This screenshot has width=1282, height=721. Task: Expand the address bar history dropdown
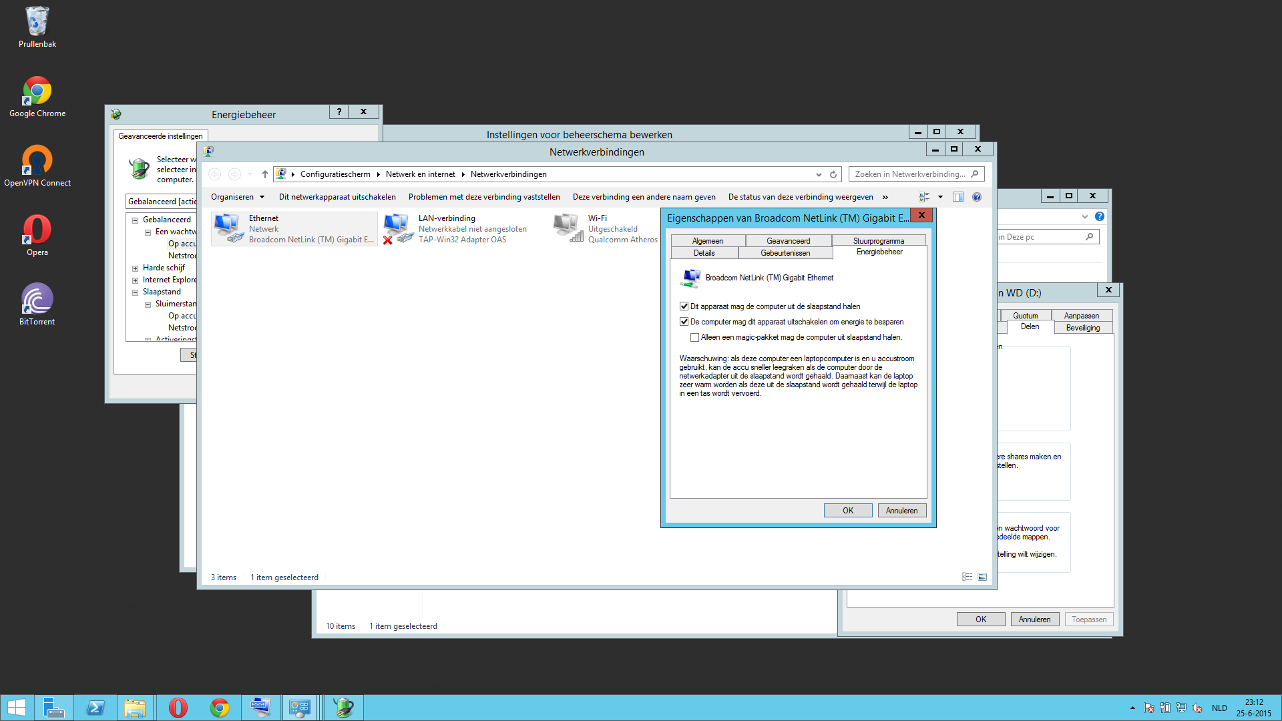coord(819,174)
